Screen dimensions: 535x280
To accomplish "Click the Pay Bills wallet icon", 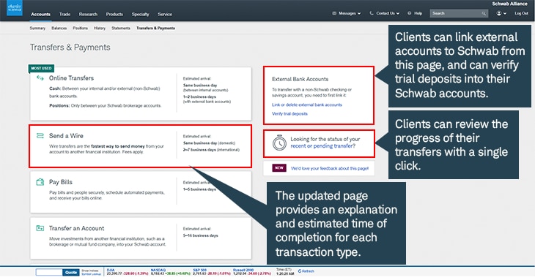I will click(x=40, y=182).
